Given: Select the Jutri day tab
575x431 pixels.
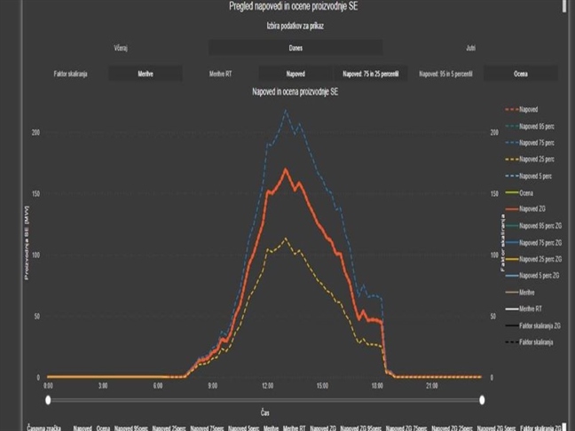Looking at the screenshot, I should [470, 48].
